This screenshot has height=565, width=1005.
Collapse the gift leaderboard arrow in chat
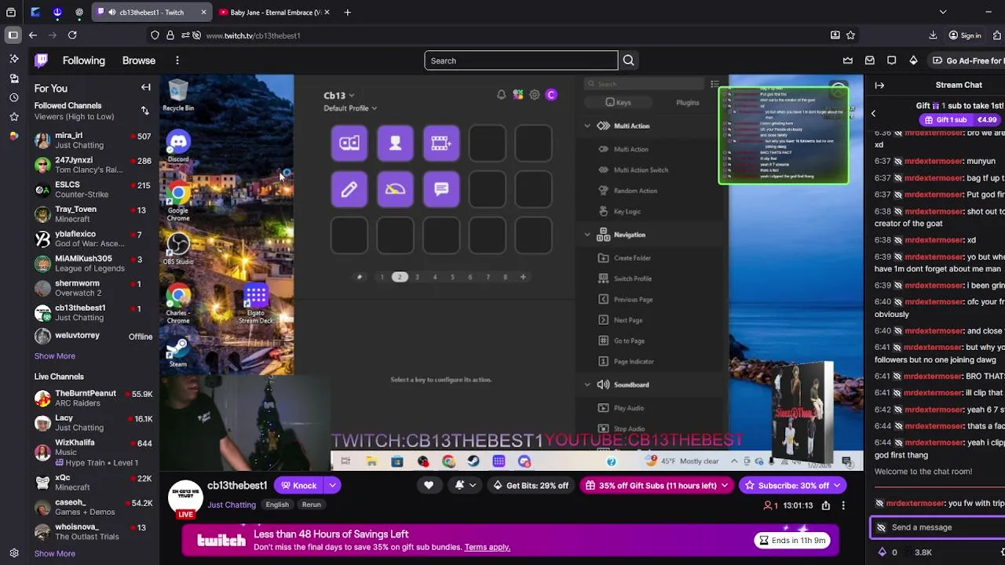[x=873, y=113]
